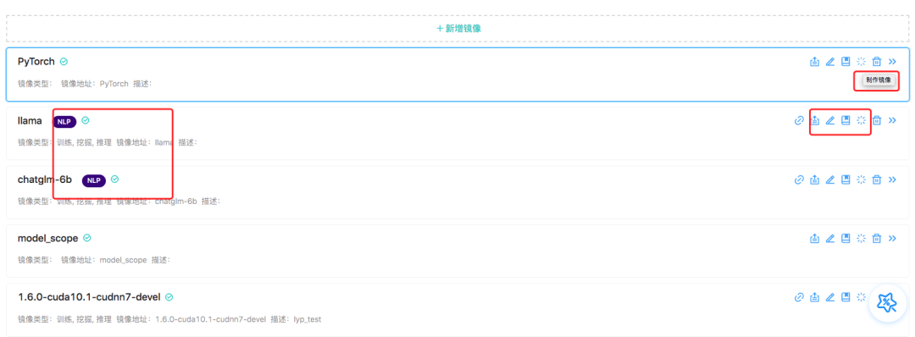The width and height of the screenshot is (915, 337).
Task: Click the link icon on the 1.6.0-cuda10.1-cudnn7-devel row
Action: 800,297
